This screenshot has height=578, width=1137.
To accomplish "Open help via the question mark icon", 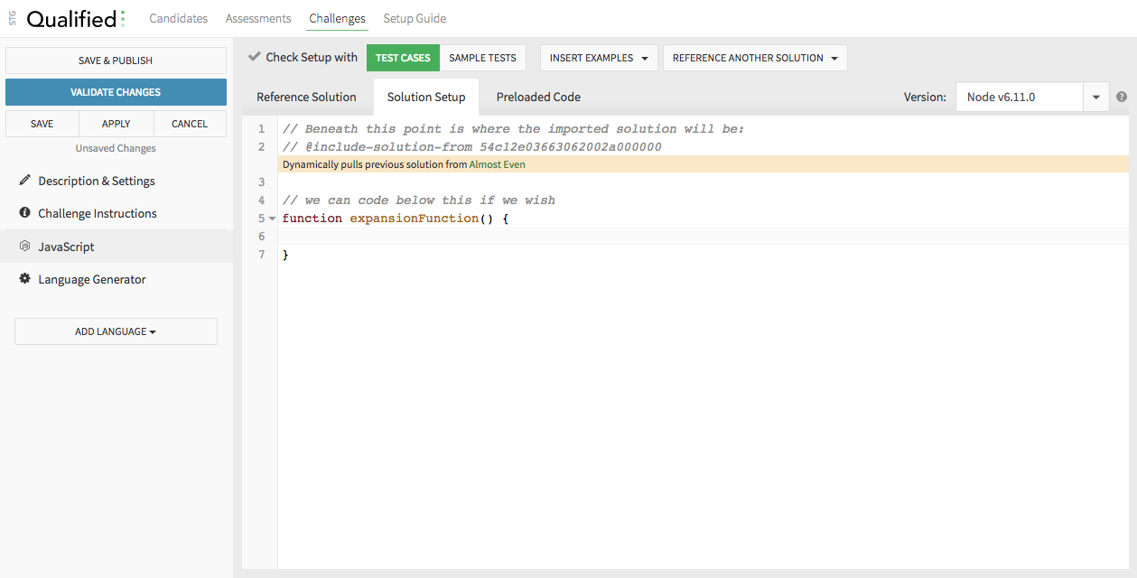I will [1122, 96].
